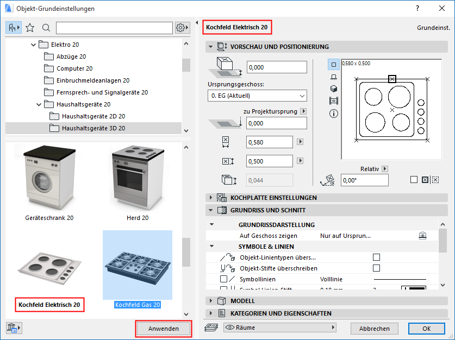The image size is (455, 340).
Task: Switch to 3D shaded preview icon
Action: tap(334, 89)
